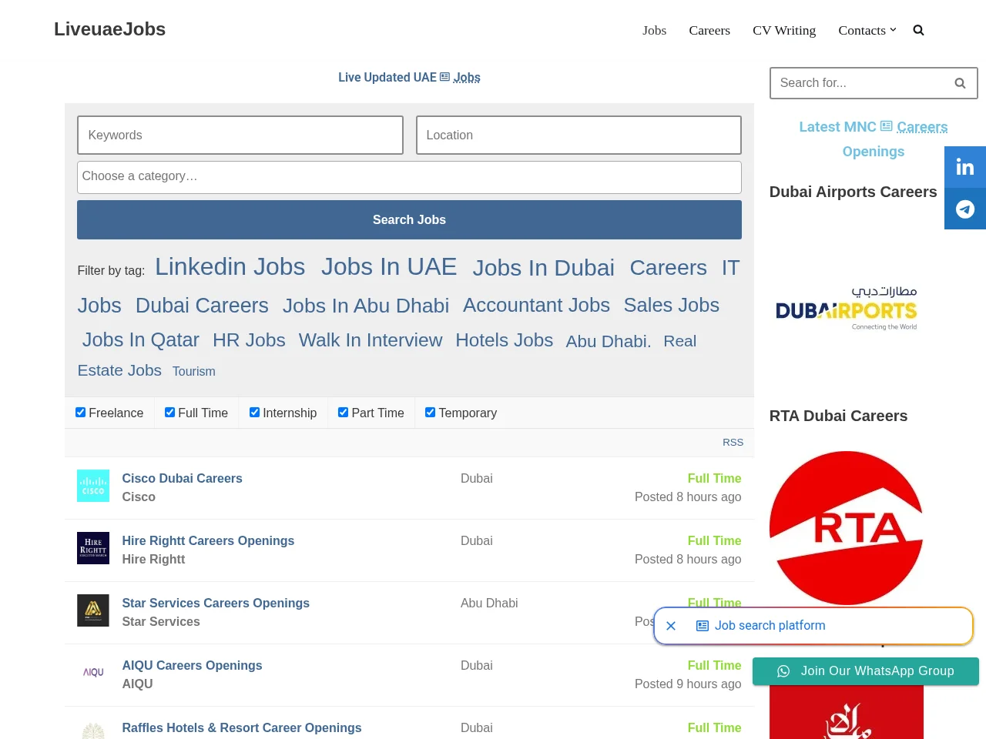The width and height of the screenshot is (986, 739).
Task: Open the CV Writing menu item
Action: (784, 30)
